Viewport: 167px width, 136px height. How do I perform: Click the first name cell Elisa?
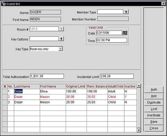[53, 91]
